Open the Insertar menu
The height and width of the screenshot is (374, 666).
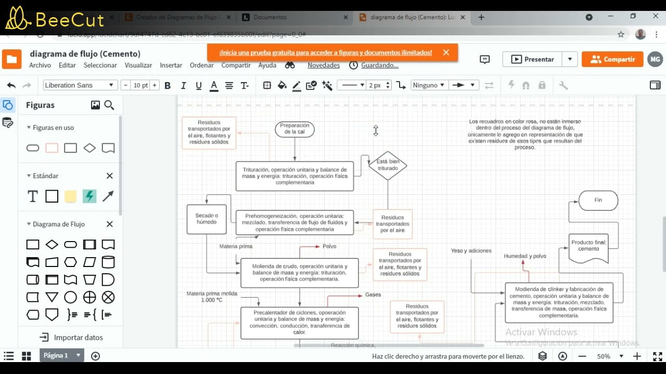pyautogui.click(x=171, y=65)
